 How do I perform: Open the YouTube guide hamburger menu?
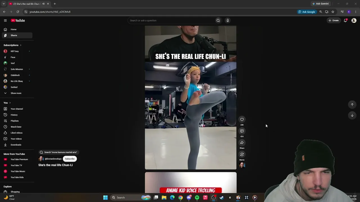5,20
